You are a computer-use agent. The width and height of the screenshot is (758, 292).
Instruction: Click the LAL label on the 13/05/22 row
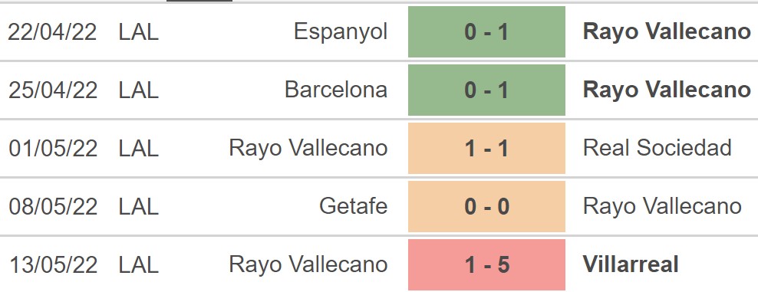[139, 265]
